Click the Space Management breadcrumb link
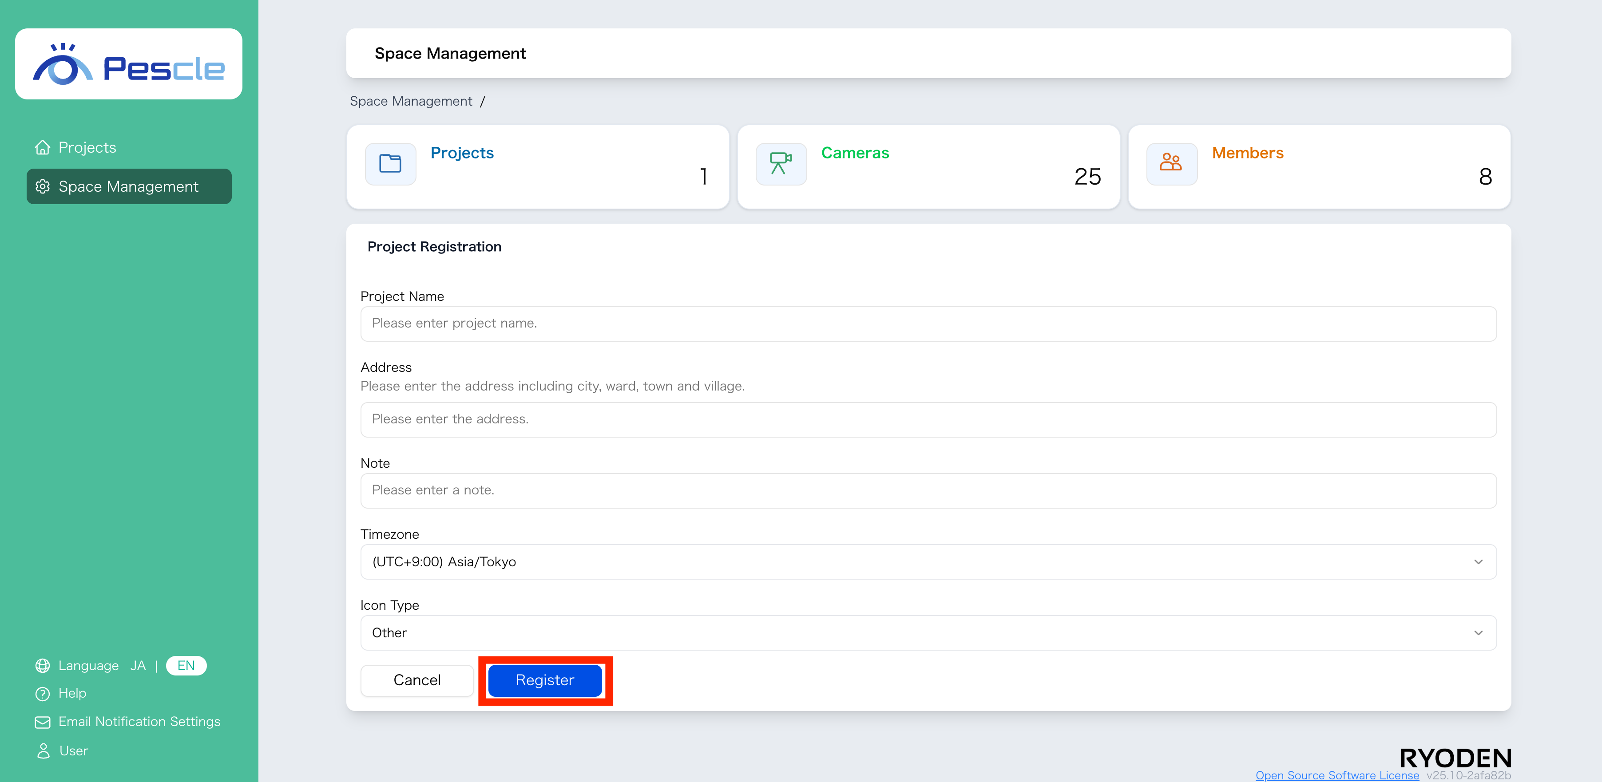Viewport: 1602px width, 782px height. (x=411, y=101)
